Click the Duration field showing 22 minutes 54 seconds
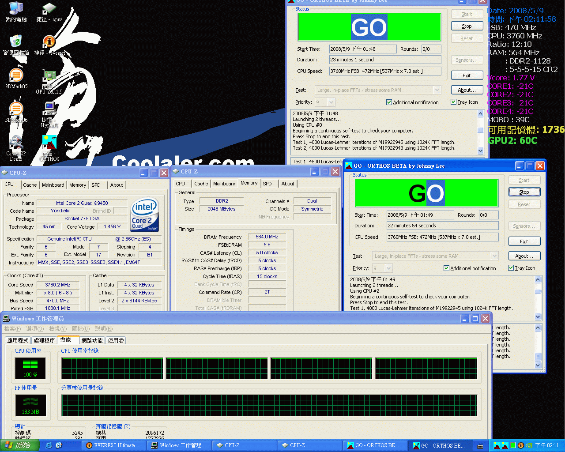This screenshot has height=452, width=565. 442,226
